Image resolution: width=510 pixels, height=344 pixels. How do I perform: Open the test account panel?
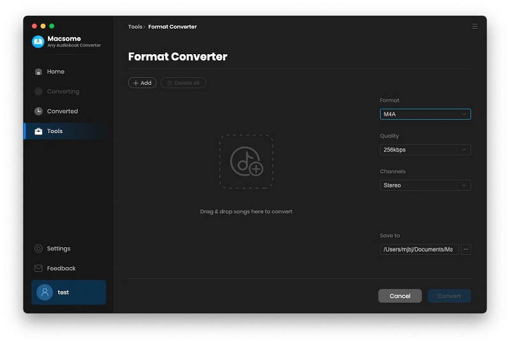(x=69, y=292)
